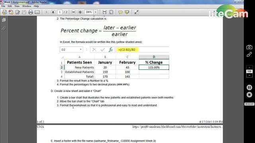Screen dimensions: 255x143
Task: Click the create PDF online icon
Action: point(4,12)
